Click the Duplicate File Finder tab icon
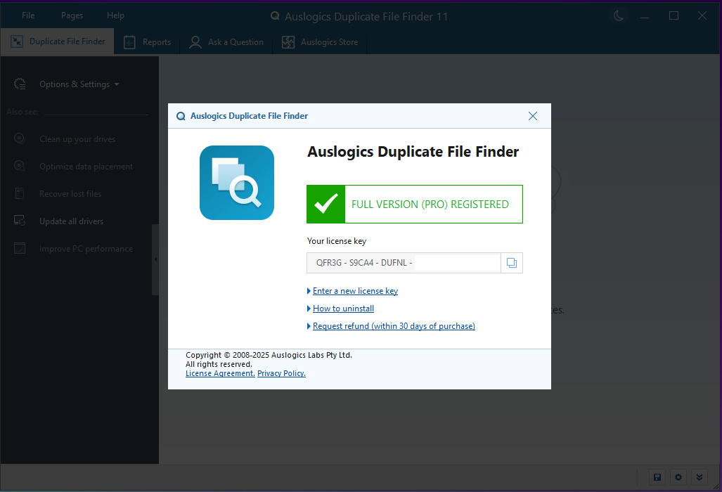Viewport: 722px width, 492px height. 17,41
